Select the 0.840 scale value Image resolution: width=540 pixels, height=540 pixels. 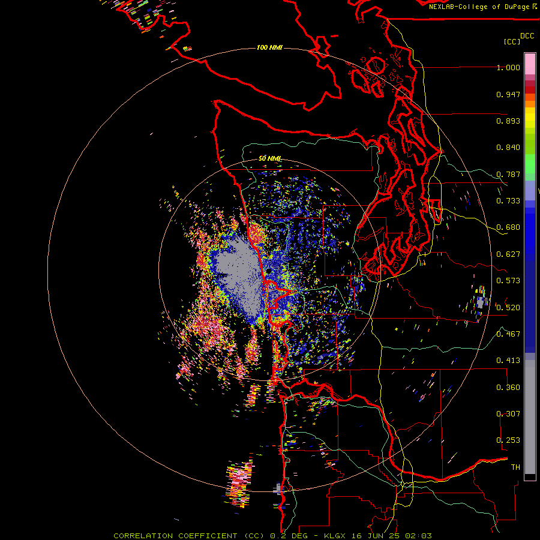tap(508, 148)
